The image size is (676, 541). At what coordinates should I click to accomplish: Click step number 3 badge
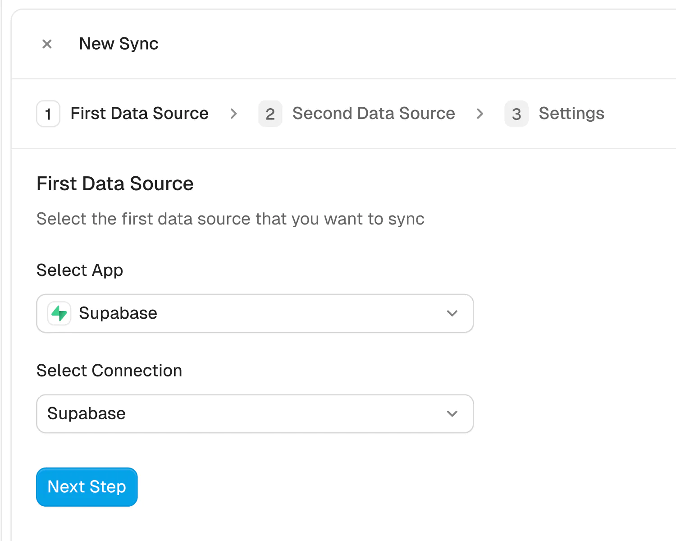516,114
